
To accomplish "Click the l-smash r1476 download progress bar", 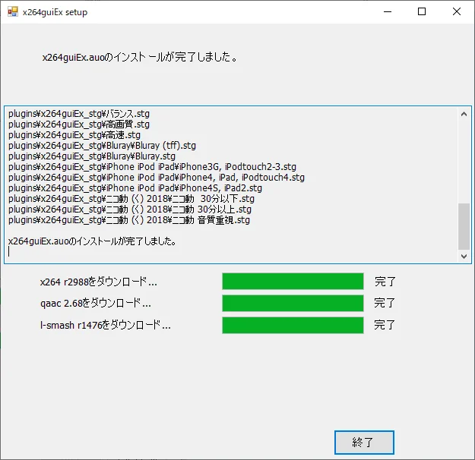I will [293, 325].
